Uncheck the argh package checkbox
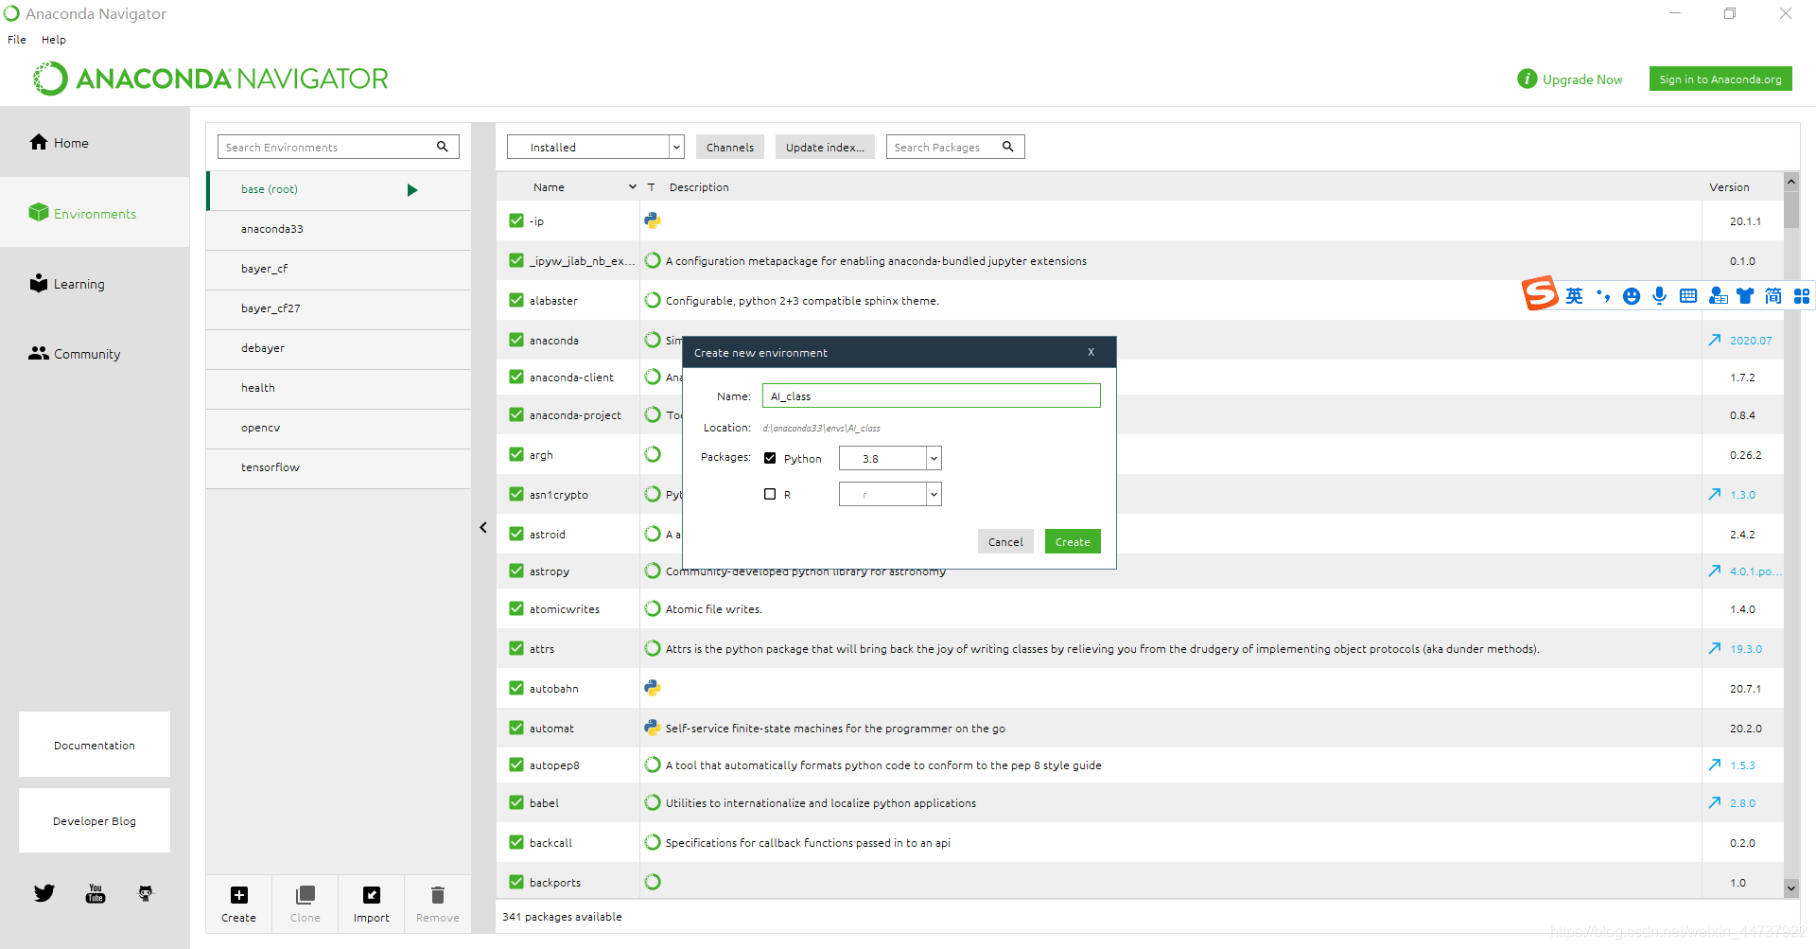Image resolution: width=1816 pixels, height=949 pixels. click(x=516, y=454)
